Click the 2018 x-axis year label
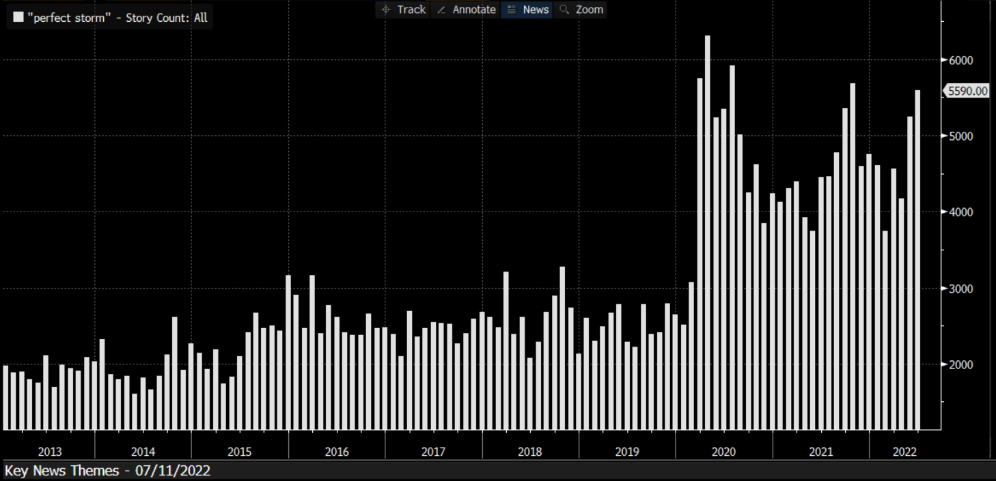Viewport: 996px width, 481px height. (530, 452)
